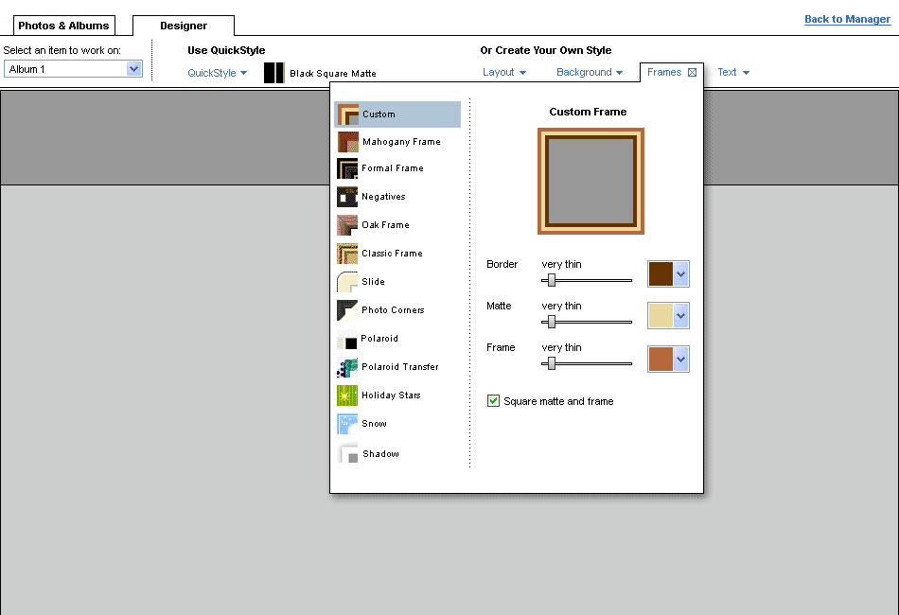Select the 'Classic Frame' list label
The width and height of the screenshot is (899, 615).
click(392, 254)
